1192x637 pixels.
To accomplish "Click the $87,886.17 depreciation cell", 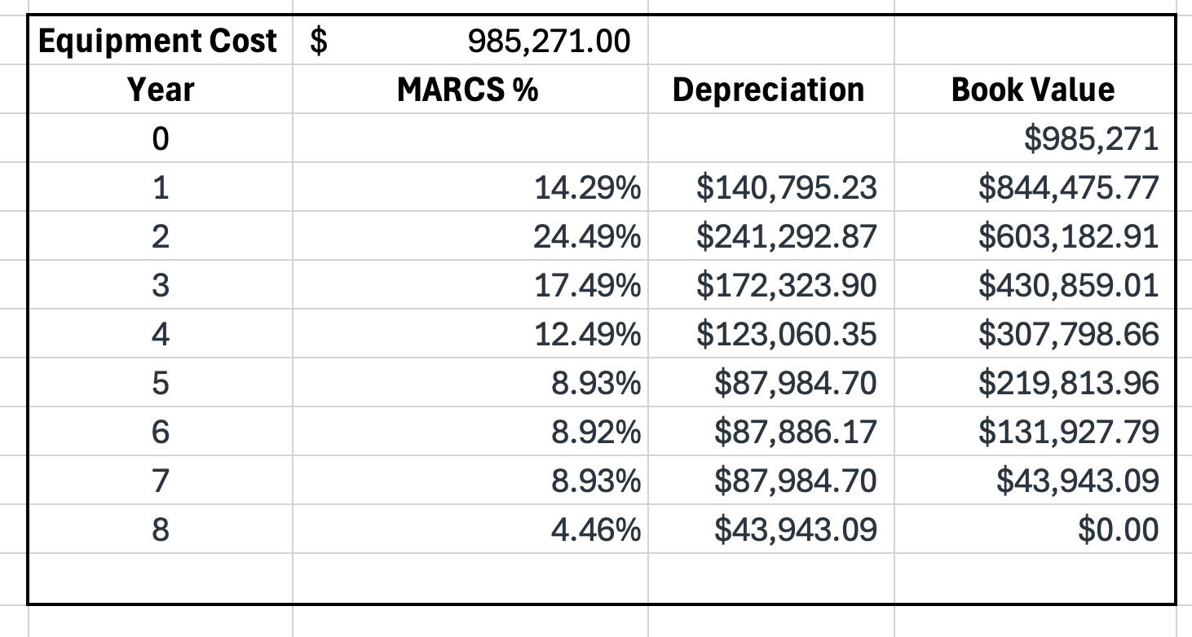I will tap(796, 433).
